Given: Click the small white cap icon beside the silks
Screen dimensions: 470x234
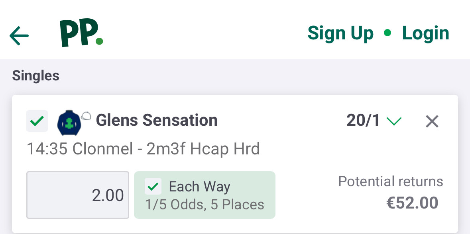Looking at the screenshot, I should pos(86,116).
